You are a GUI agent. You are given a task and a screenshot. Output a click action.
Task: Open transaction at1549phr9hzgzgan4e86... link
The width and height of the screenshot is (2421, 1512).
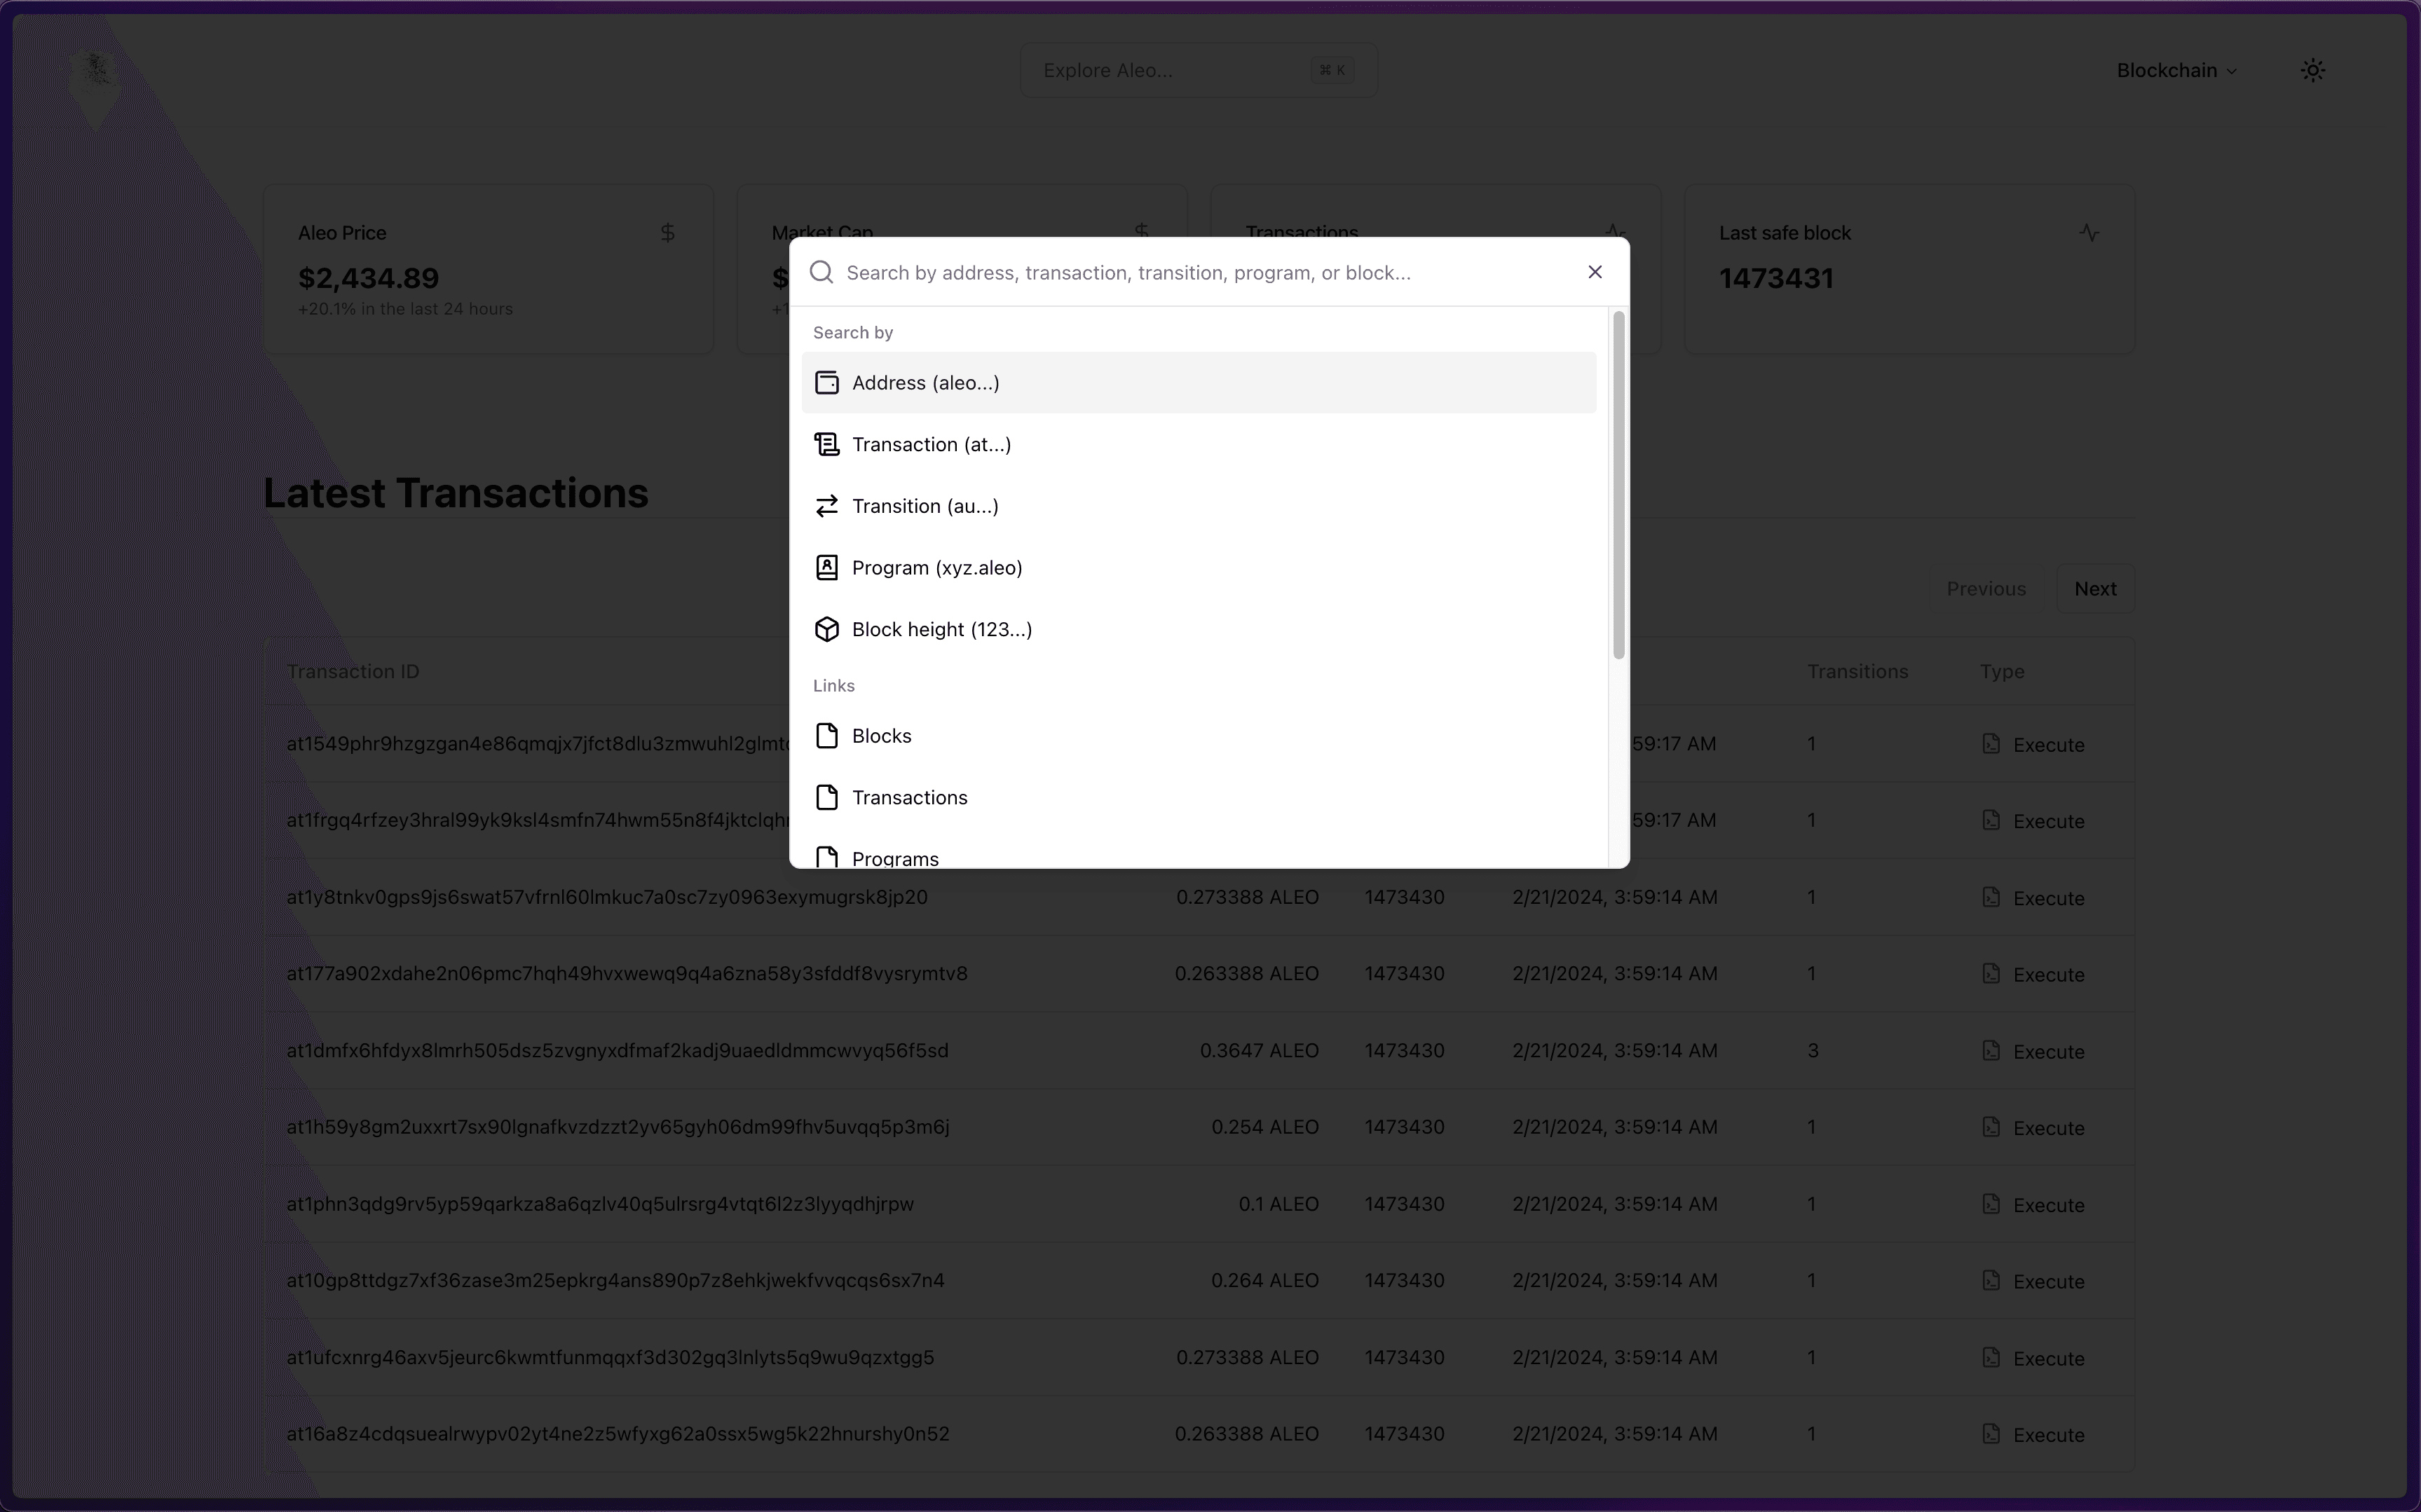(x=538, y=744)
